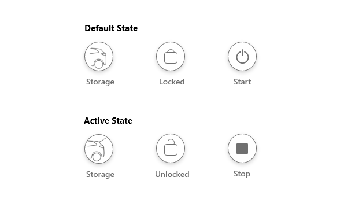Tap the power symbol Start icon
Image resolution: width=344 pixels, height=214 pixels.
[x=242, y=57]
